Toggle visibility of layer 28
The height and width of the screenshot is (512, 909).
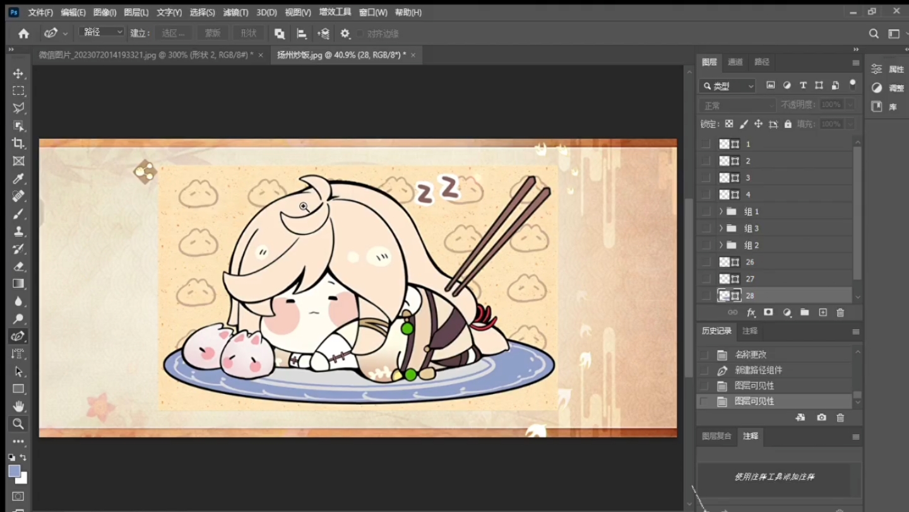point(706,295)
